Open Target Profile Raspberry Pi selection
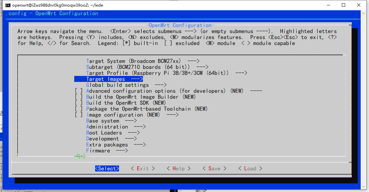The height and width of the screenshot is (192, 369). click(166, 73)
